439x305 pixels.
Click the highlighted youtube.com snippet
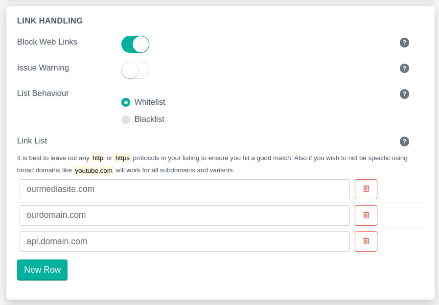pos(94,171)
